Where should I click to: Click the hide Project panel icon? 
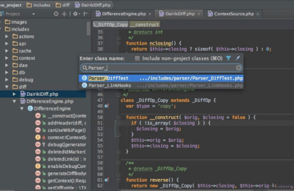(86, 14)
